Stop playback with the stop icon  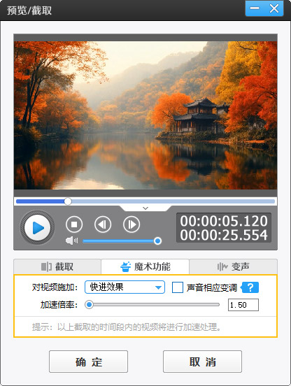pyautogui.click(x=74, y=224)
